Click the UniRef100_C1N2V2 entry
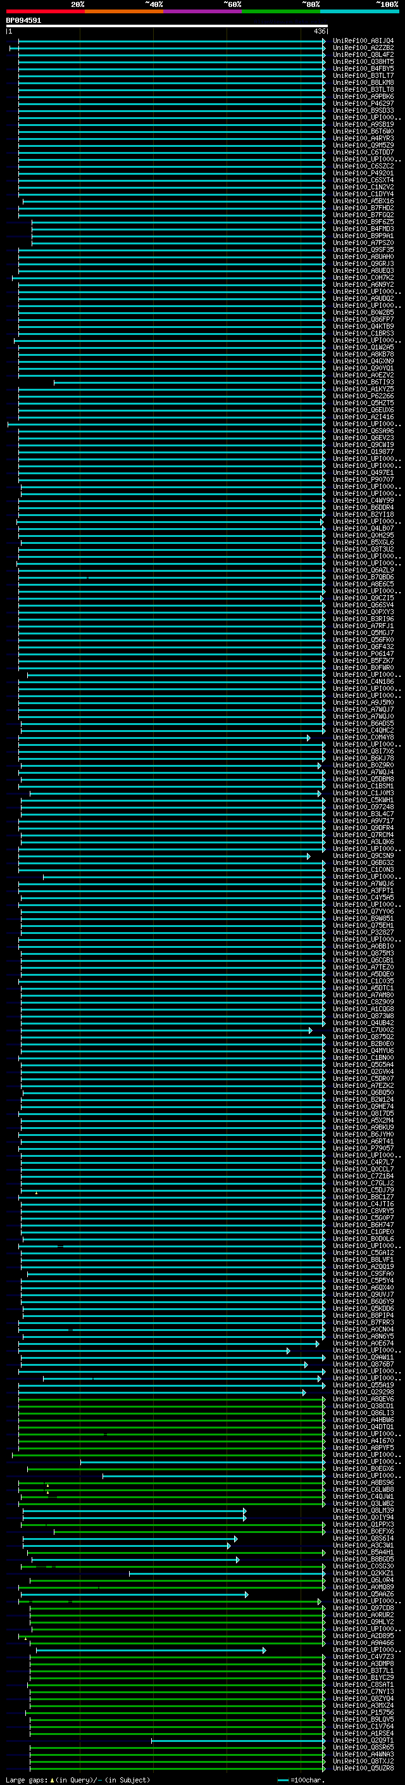Image resolution: width=405 pixels, height=1785 pixels. (x=363, y=187)
